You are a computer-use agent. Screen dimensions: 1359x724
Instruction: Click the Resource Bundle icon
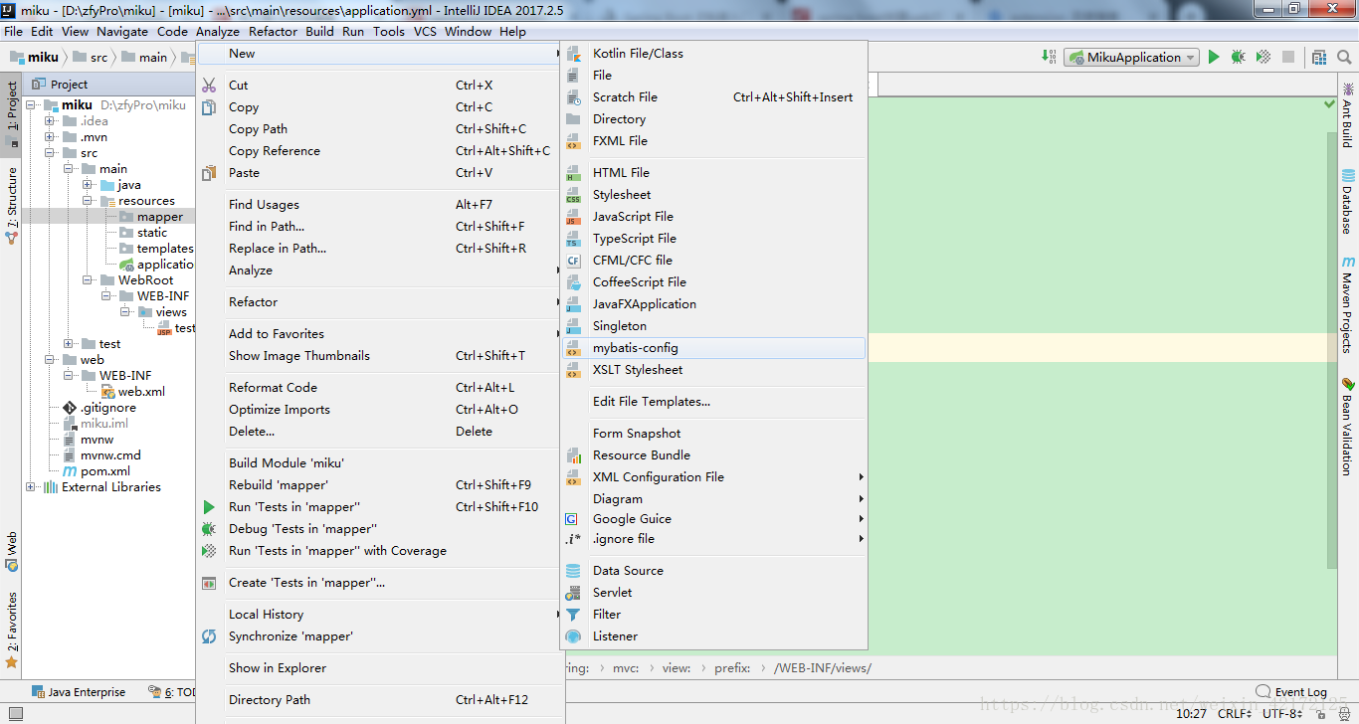pyautogui.click(x=573, y=455)
